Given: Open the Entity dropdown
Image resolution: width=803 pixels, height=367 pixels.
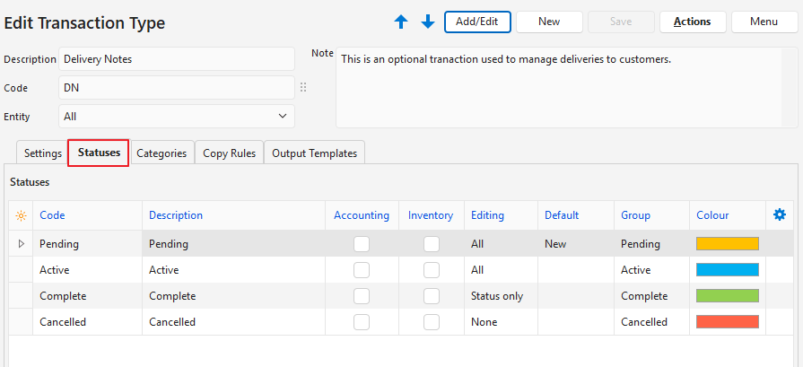Looking at the screenshot, I should click(x=177, y=116).
